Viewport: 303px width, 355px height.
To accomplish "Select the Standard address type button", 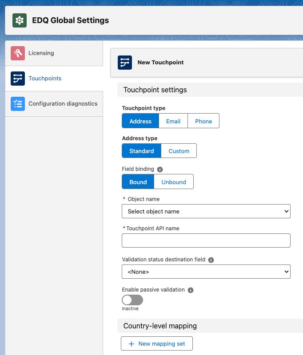I will (x=141, y=151).
